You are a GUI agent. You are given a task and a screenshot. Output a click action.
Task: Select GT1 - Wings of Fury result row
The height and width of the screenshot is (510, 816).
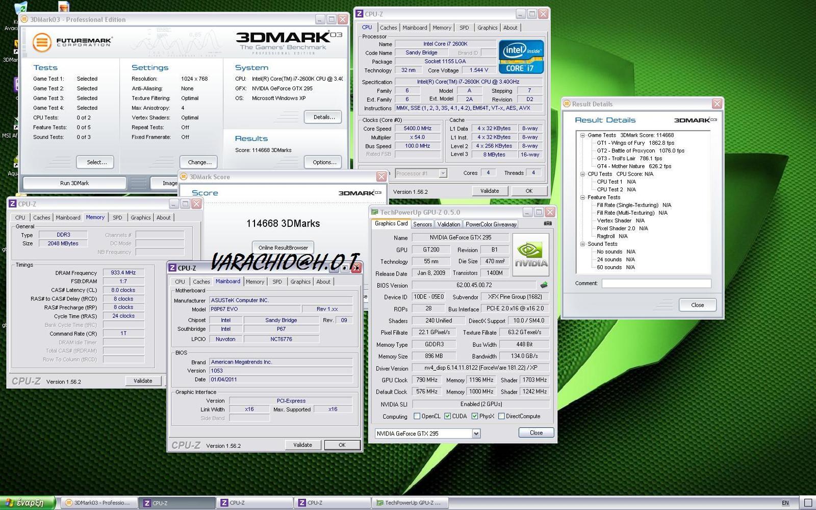(x=635, y=143)
